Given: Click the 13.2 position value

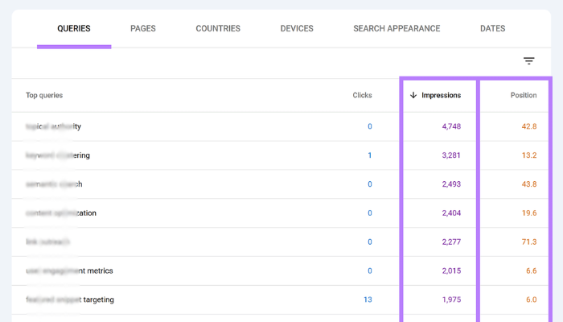Looking at the screenshot, I should click(529, 155).
